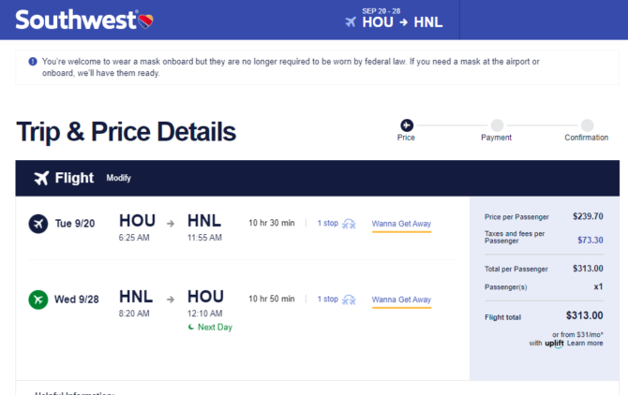
Task: Click the blue info icon in mask notice
Action: coord(33,62)
